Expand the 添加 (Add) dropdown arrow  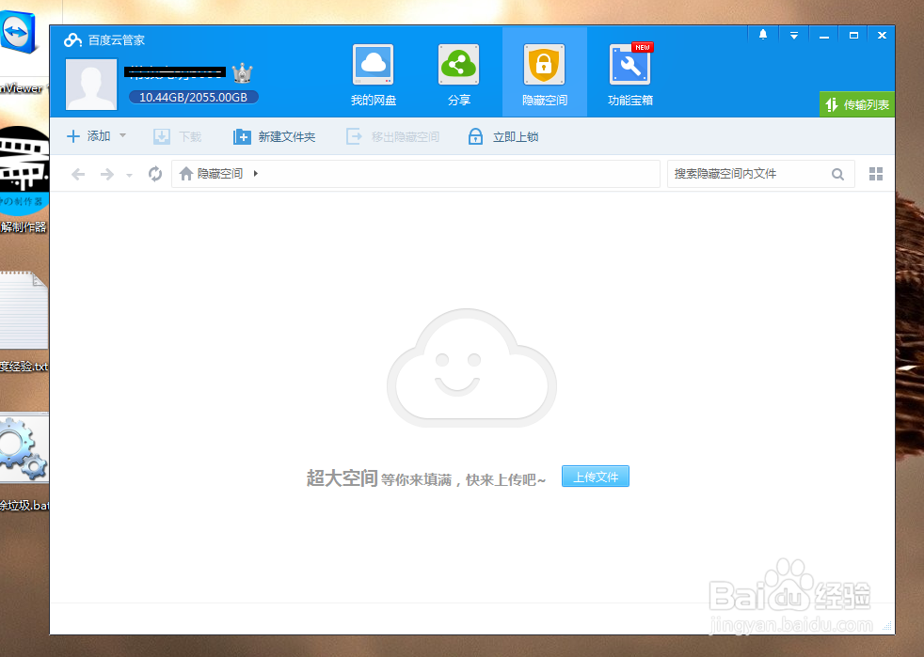pyautogui.click(x=122, y=136)
